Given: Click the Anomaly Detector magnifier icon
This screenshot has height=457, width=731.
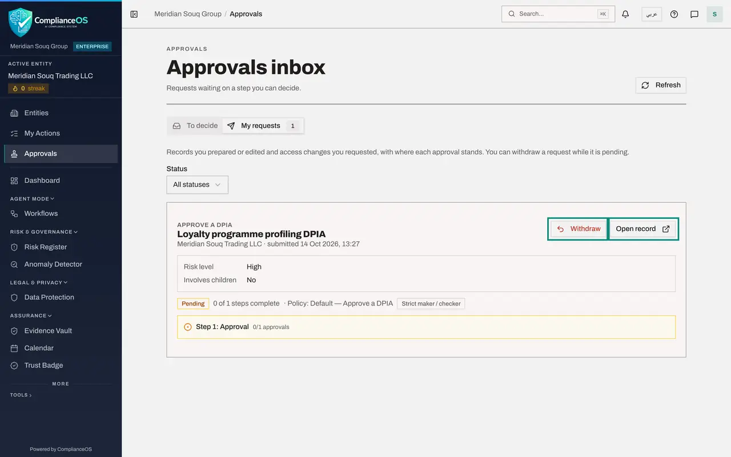Looking at the screenshot, I should (x=14, y=264).
